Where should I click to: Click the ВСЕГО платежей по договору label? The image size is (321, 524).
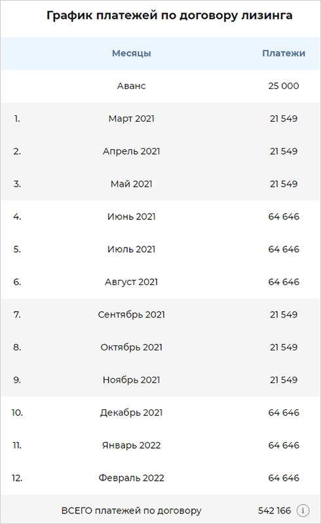click(132, 511)
